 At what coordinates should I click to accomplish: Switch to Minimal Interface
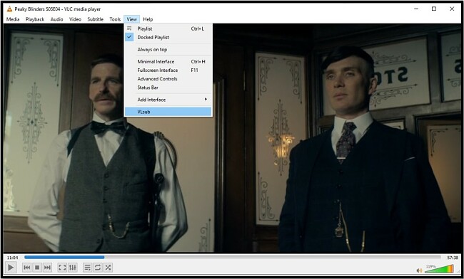[168, 62]
